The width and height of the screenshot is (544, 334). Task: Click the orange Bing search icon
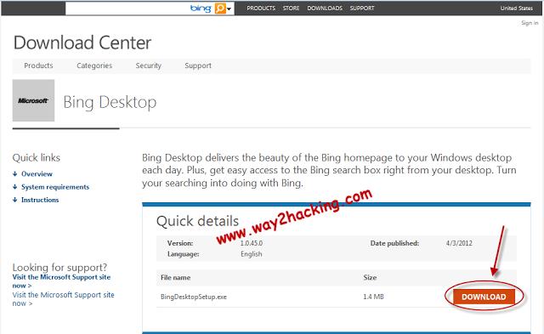(x=220, y=8)
